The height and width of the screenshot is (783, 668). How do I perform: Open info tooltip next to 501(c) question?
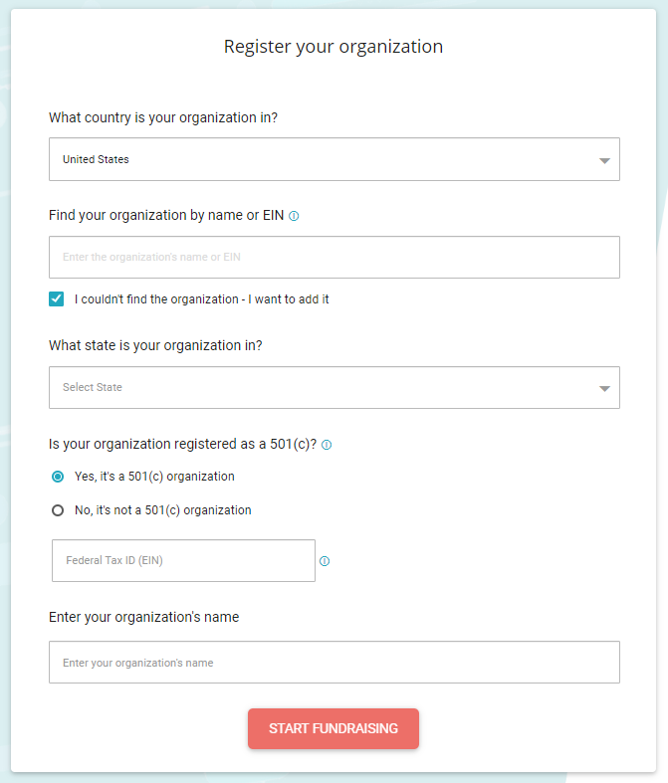click(327, 445)
